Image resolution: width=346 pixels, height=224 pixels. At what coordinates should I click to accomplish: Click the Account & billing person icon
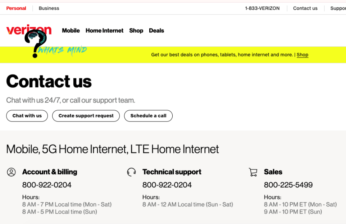[x=11, y=172]
